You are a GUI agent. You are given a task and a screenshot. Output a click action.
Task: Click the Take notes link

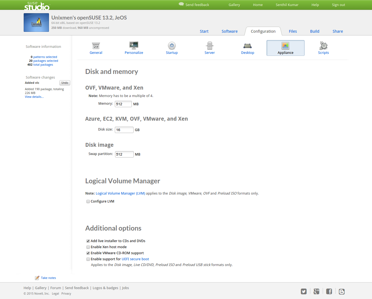click(x=48, y=278)
